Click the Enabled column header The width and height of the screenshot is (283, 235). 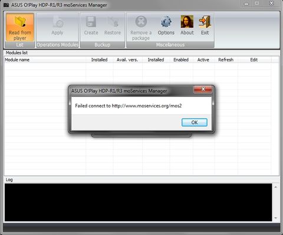(x=181, y=60)
